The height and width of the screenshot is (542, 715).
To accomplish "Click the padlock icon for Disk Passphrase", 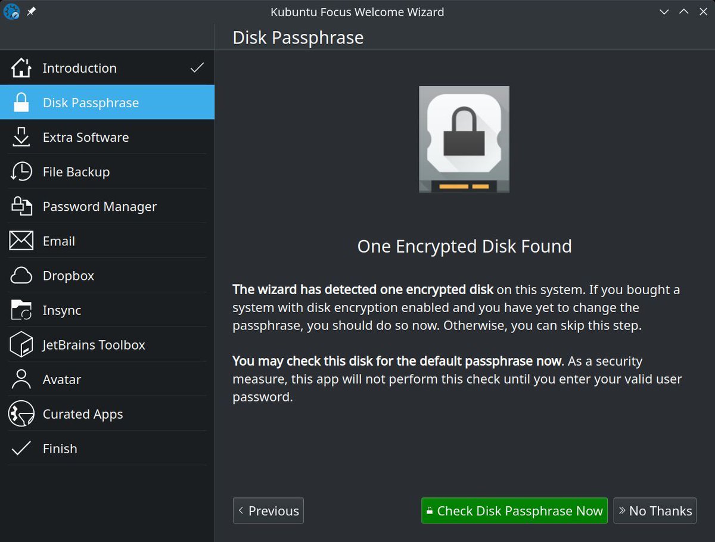I will (21, 102).
